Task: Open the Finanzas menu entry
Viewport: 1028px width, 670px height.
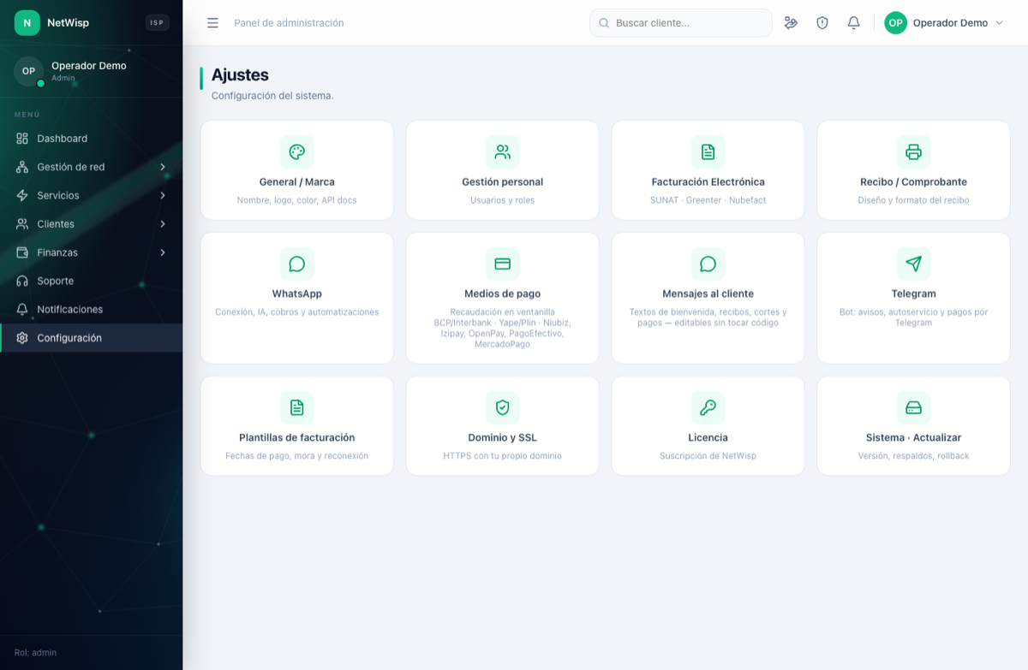Action: coord(91,252)
